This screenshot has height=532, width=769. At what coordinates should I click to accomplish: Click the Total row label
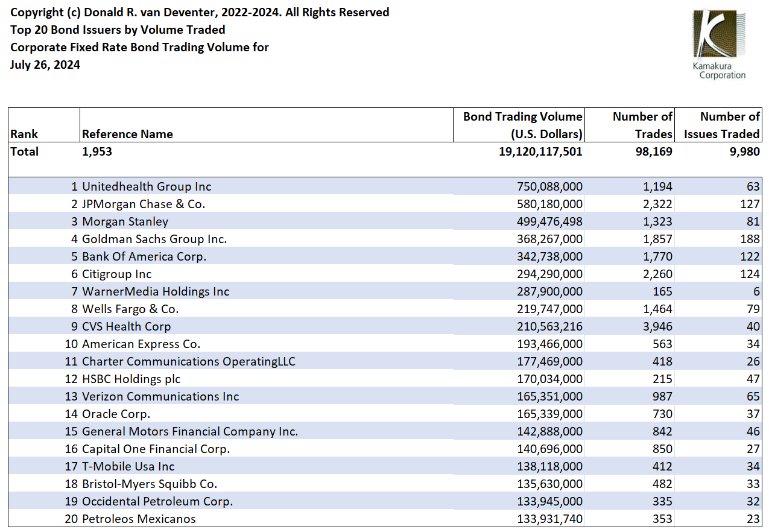click(24, 151)
